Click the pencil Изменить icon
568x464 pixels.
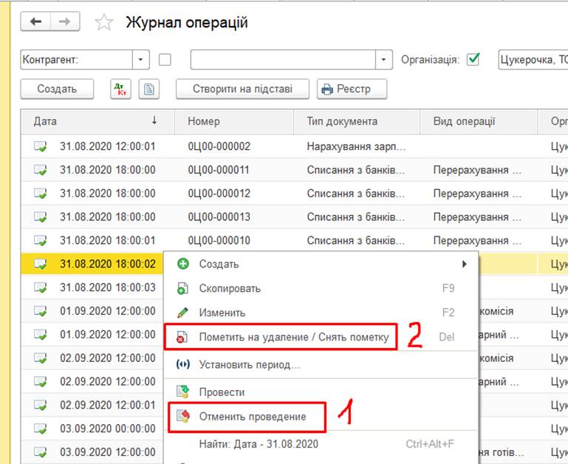coord(183,313)
